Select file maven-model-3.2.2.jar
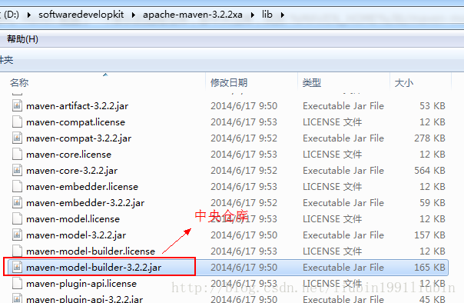The width and height of the screenshot is (464, 303). coord(76,235)
